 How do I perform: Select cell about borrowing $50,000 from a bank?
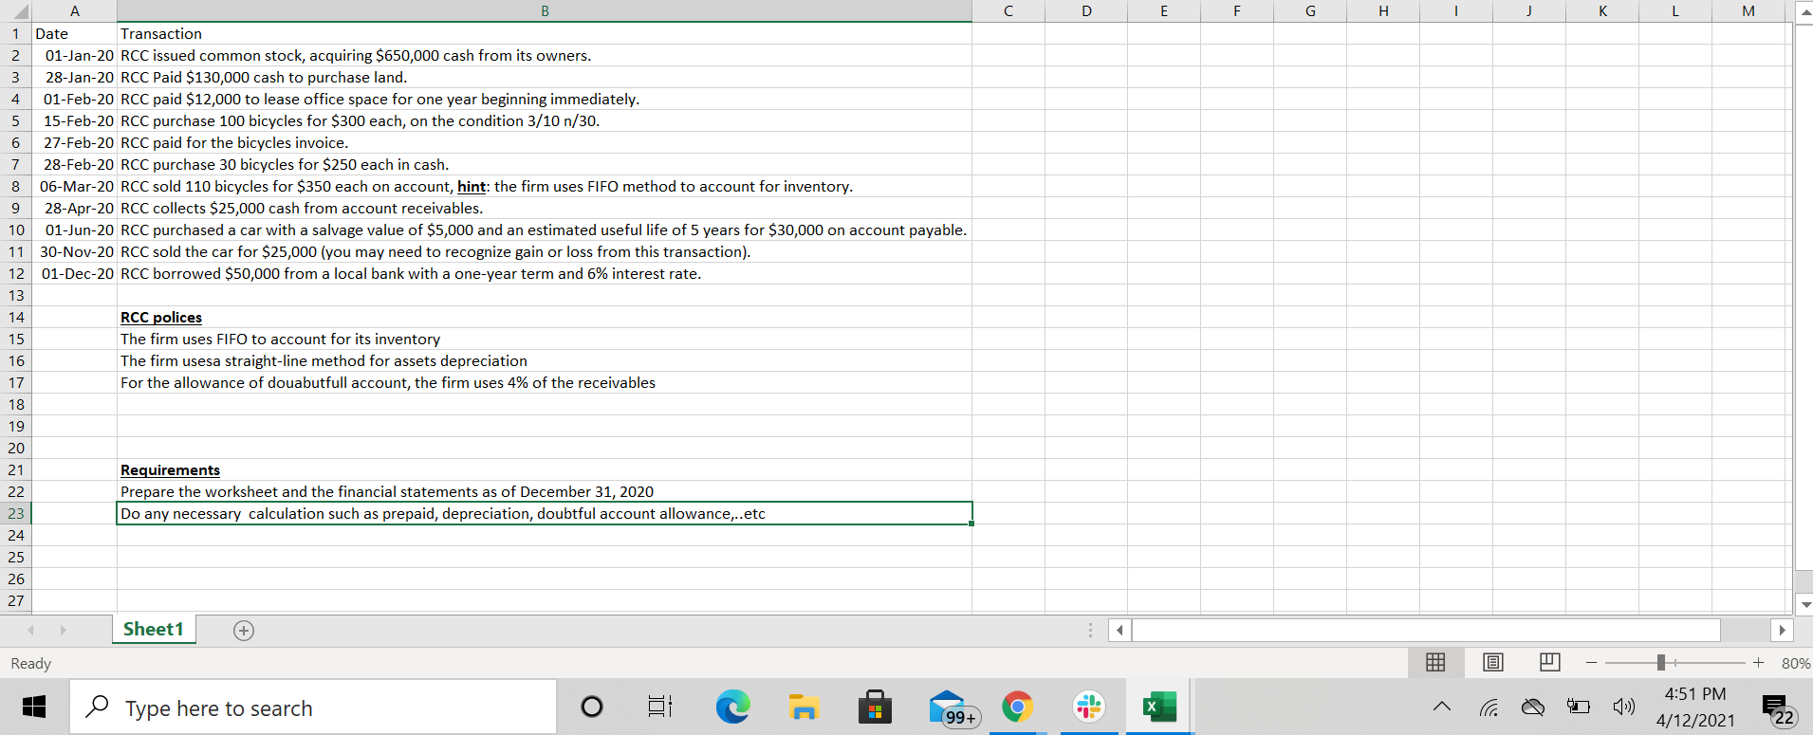tap(545, 273)
